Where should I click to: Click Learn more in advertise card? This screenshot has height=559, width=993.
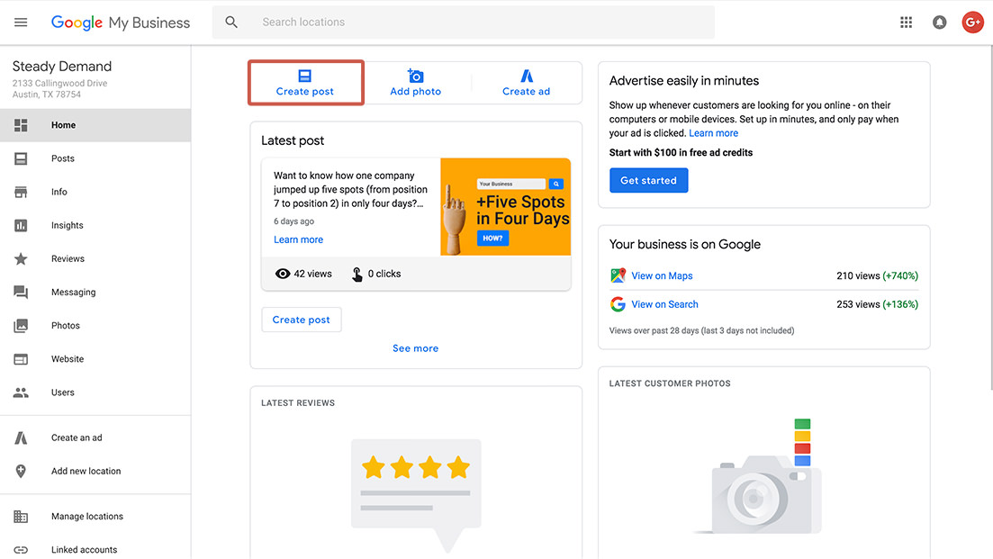714,133
